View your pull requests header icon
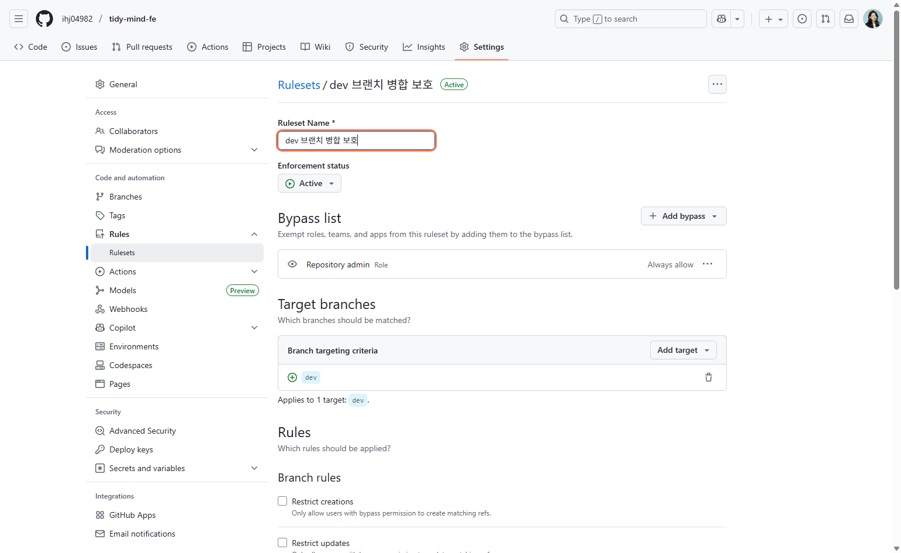The image size is (901, 553). point(826,19)
